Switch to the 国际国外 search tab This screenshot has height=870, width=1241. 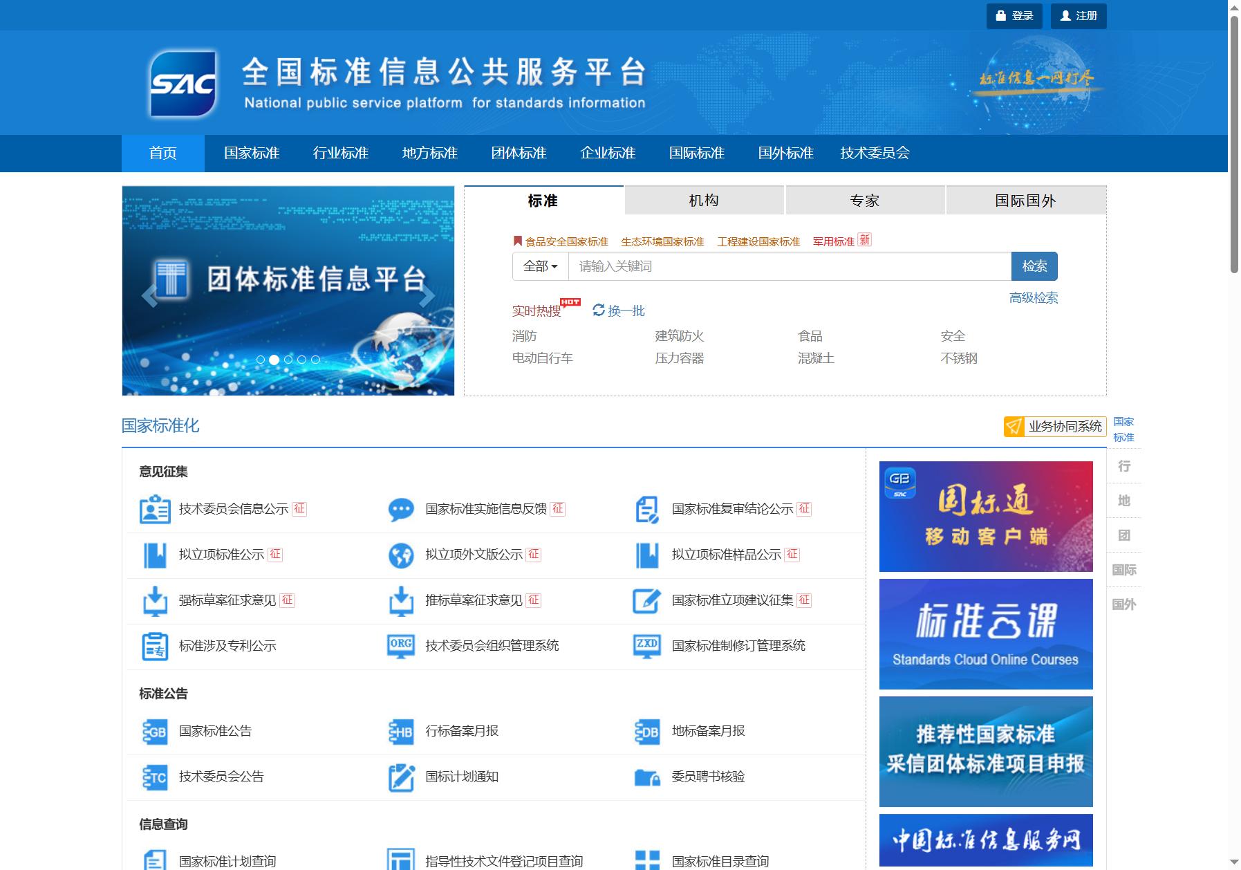[1026, 201]
